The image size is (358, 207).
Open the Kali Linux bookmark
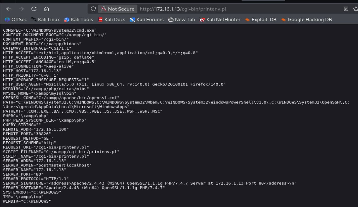[x=45, y=20]
